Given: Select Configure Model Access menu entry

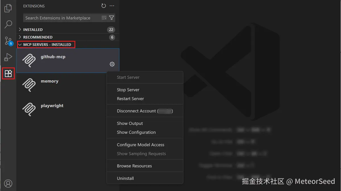Looking at the screenshot, I should pyautogui.click(x=145, y=145).
